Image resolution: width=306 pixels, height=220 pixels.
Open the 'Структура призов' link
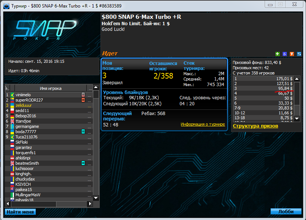tap(256, 126)
